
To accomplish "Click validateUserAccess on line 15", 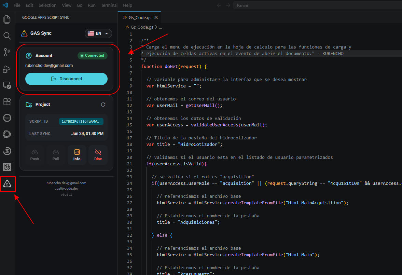I will [x=214, y=125].
